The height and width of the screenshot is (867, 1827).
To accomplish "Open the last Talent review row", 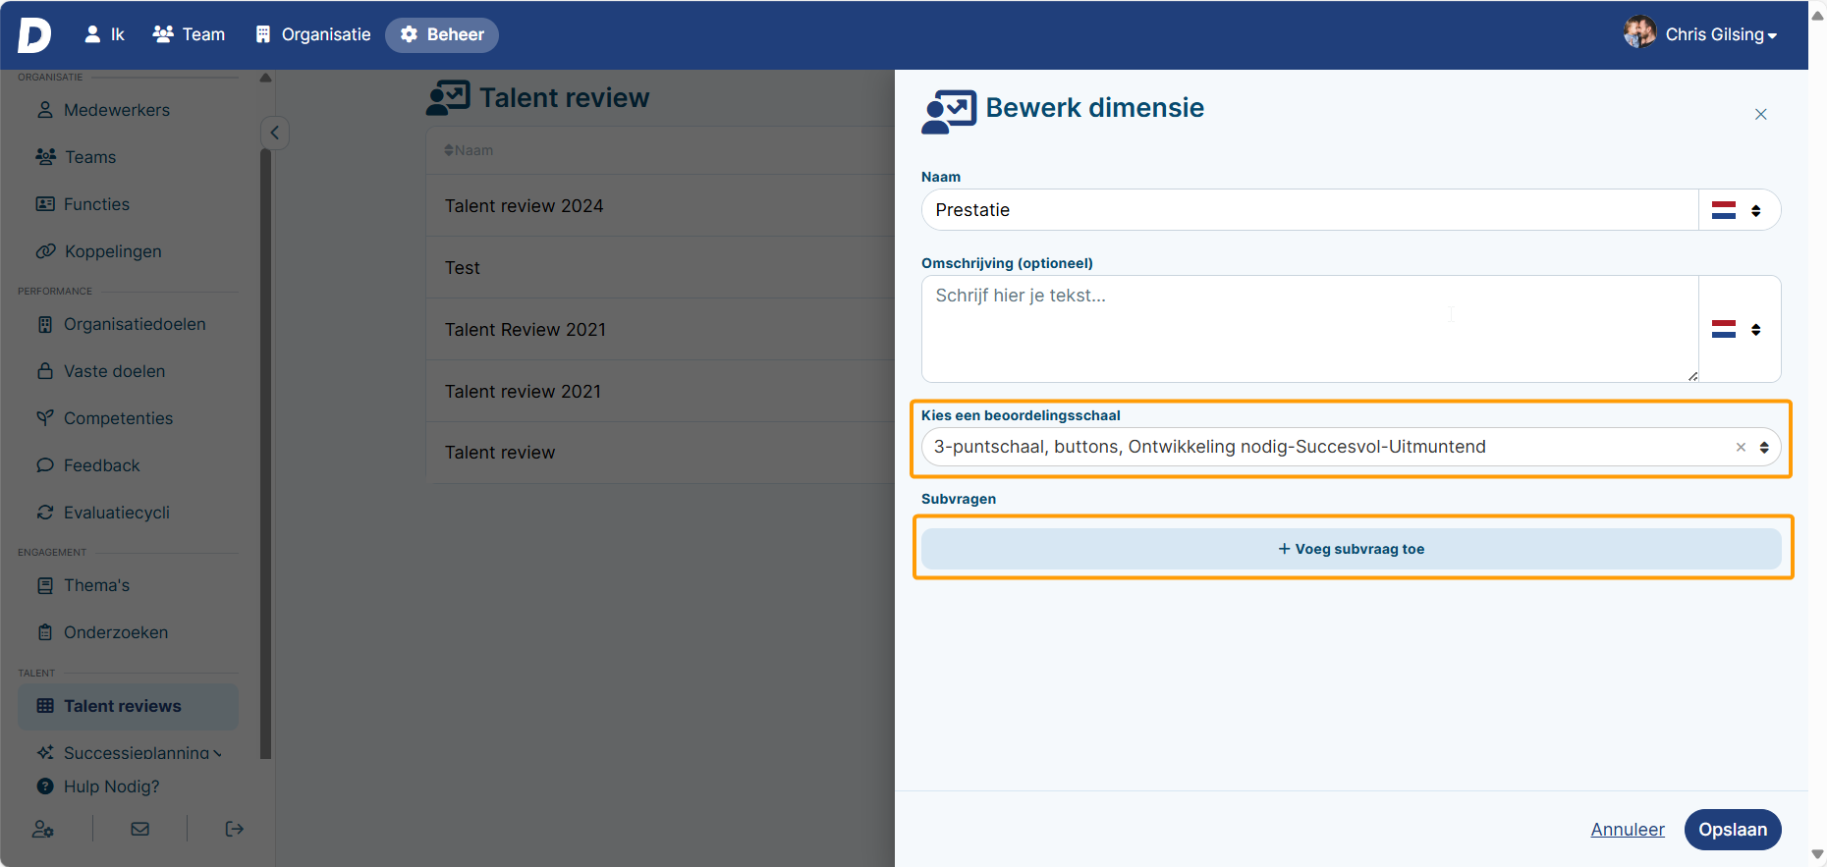I will click(x=660, y=453).
